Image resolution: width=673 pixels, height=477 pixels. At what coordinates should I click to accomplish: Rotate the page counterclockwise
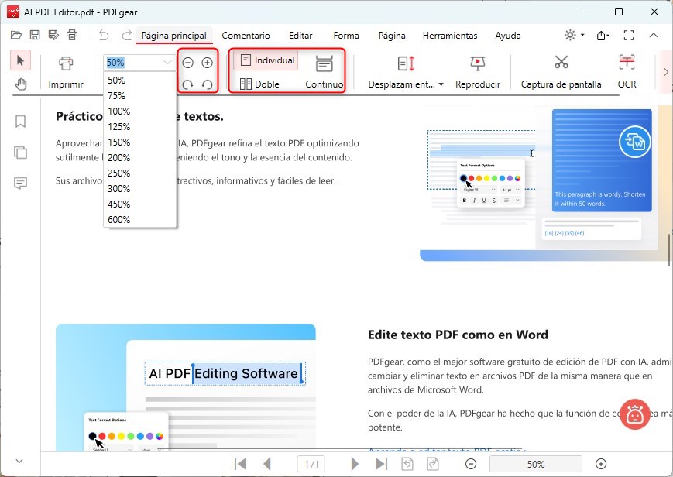point(207,84)
